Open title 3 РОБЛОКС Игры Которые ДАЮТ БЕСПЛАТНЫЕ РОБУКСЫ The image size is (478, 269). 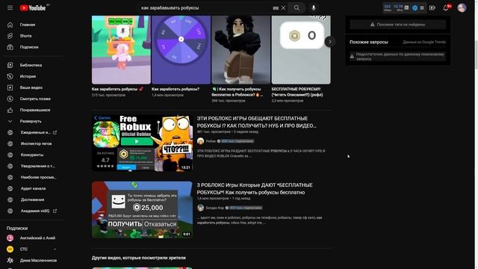(x=255, y=189)
